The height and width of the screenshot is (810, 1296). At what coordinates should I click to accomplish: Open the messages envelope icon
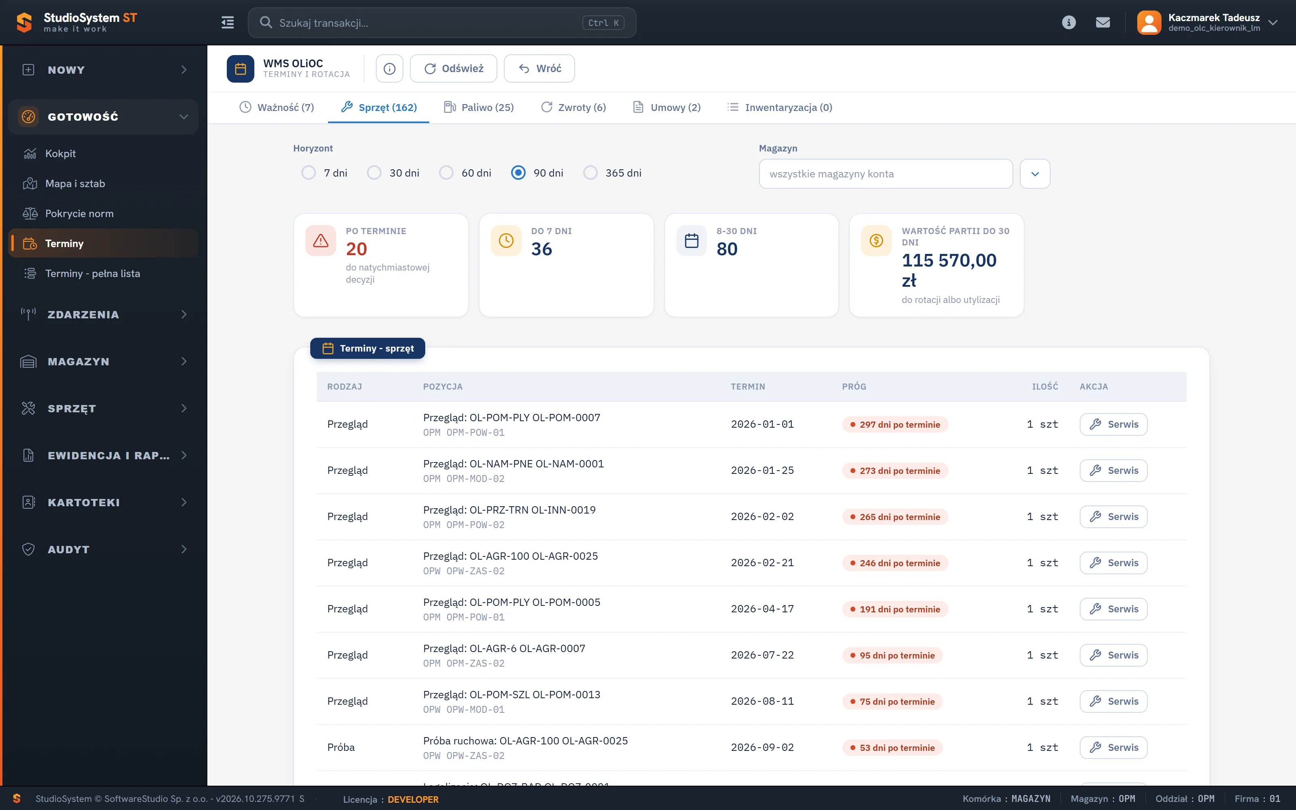point(1103,23)
